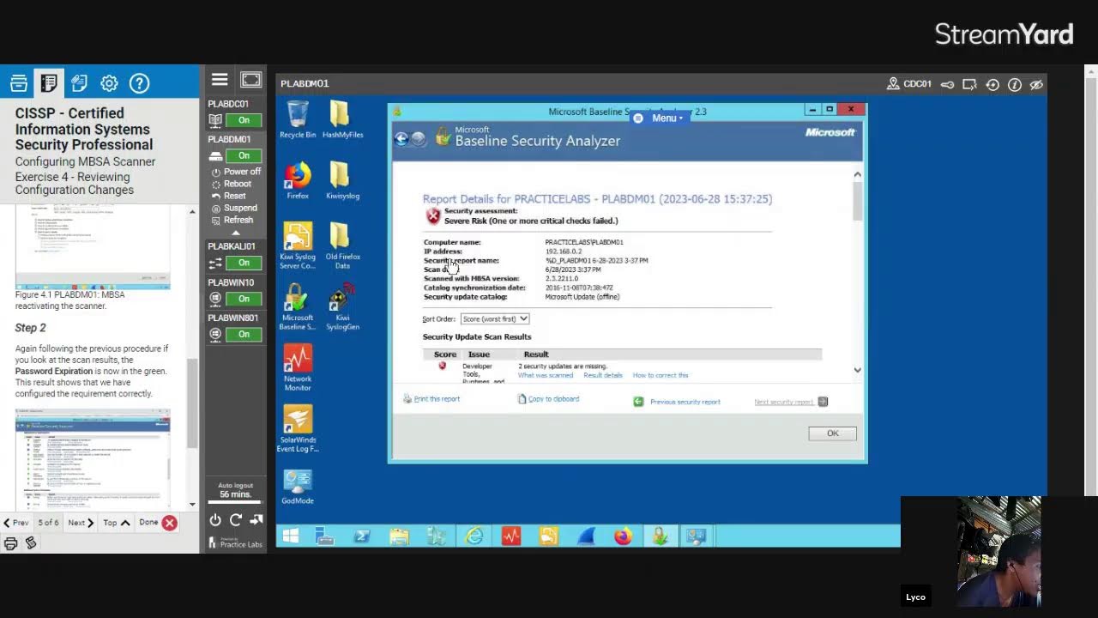Viewport: 1098px width, 618px height.
Task: Click the PLABDC01 domain controller device icon
Action: (x=215, y=120)
